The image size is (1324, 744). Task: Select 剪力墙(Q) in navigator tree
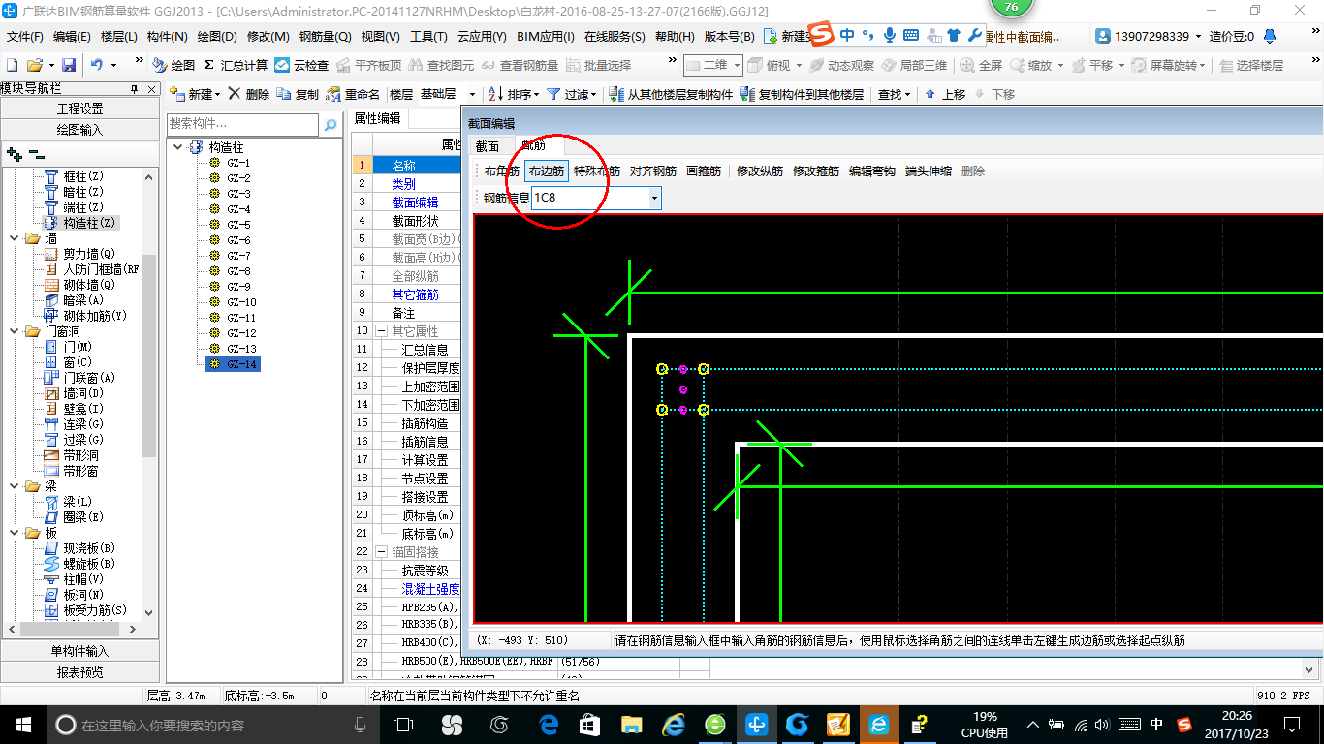[88, 254]
